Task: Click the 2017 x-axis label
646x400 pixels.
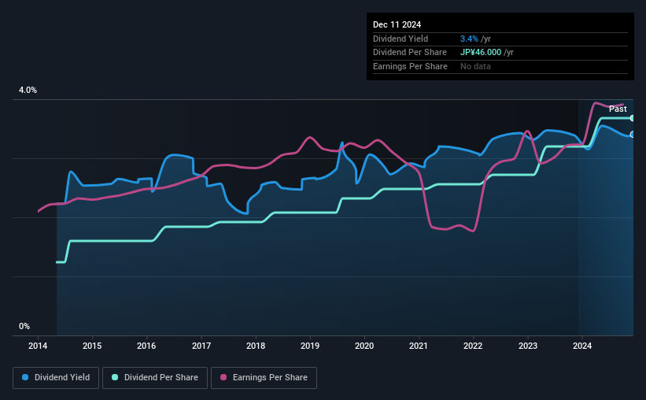Action: pos(201,346)
